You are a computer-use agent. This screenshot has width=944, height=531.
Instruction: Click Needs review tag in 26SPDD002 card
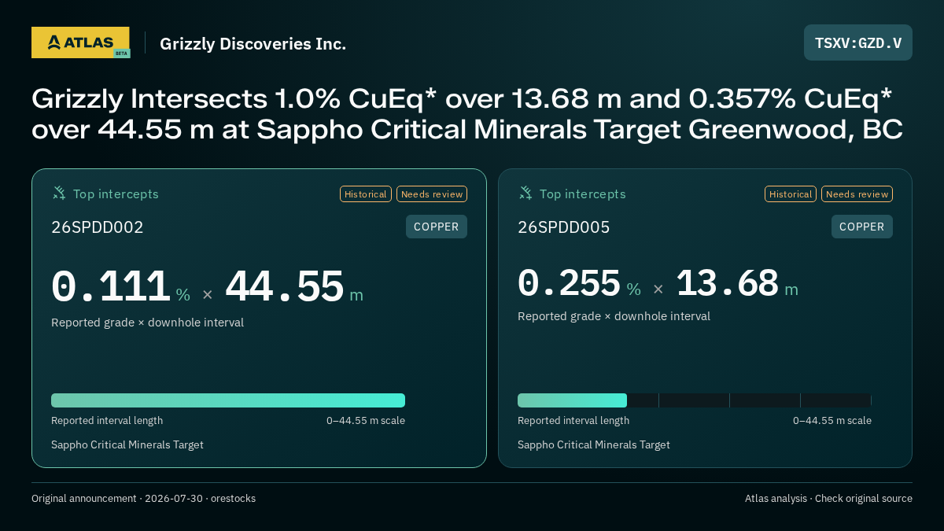tap(432, 194)
